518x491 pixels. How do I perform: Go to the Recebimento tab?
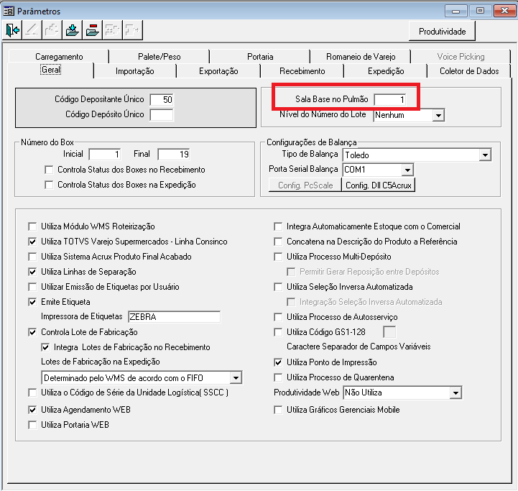[302, 71]
